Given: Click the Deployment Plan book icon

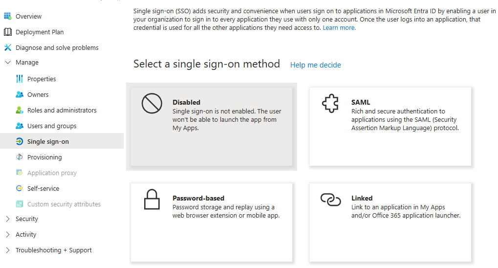Looking at the screenshot, I should 7,32.
